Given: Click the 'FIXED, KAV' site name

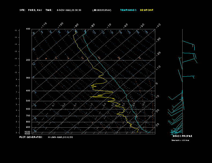Looking at the screenshot, I should point(35,10).
